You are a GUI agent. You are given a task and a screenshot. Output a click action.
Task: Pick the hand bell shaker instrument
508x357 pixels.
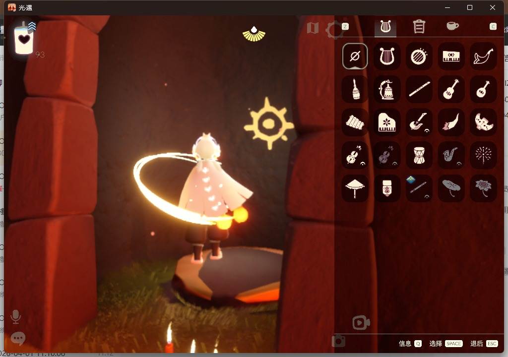pos(355,89)
